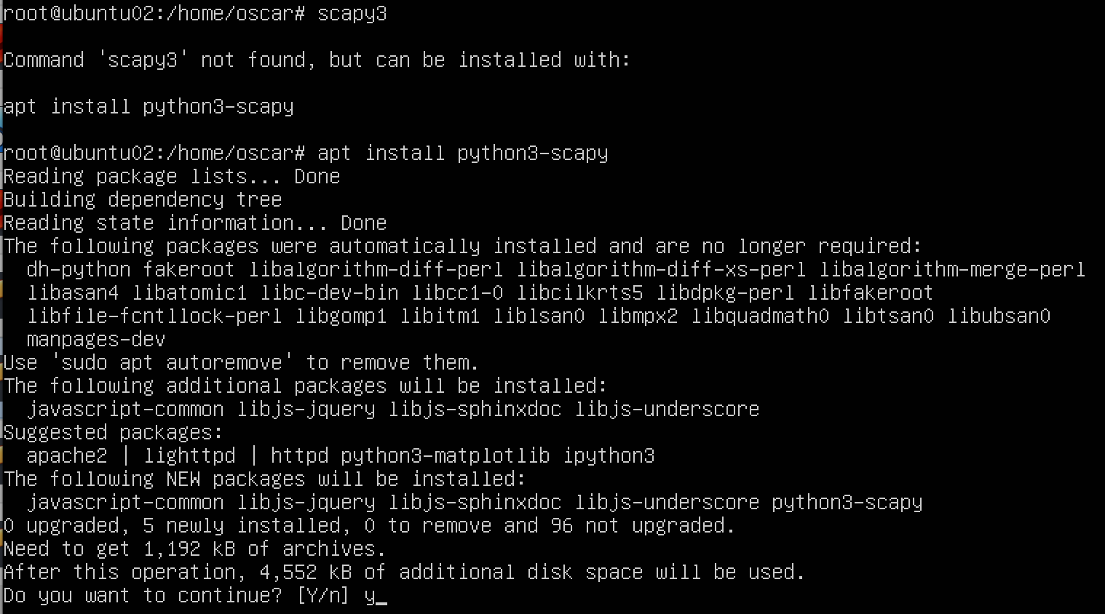Click the 'libalgorithm-merge-perl' package name
This screenshot has height=614, width=1105.
952,269
